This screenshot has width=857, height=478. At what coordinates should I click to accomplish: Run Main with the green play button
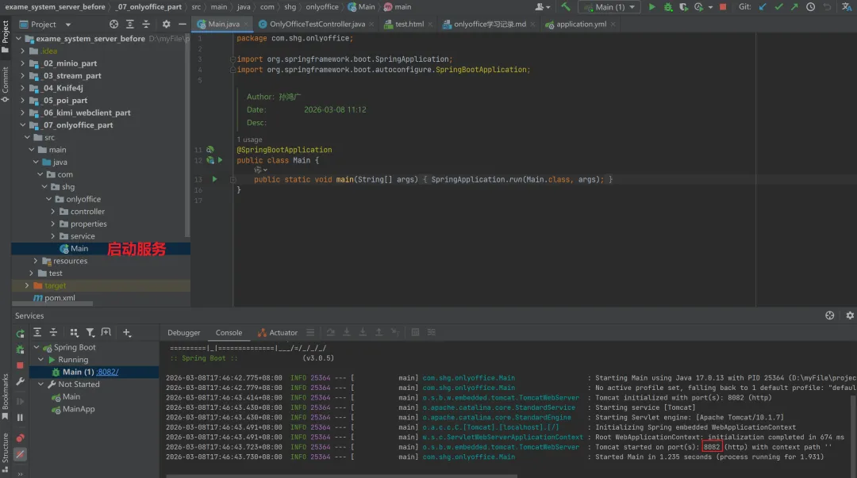[652, 7]
